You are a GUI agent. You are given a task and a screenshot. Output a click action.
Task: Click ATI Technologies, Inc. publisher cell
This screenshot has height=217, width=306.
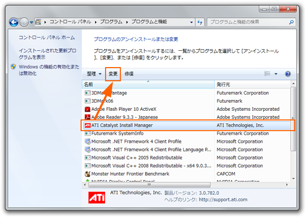click(x=240, y=125)
